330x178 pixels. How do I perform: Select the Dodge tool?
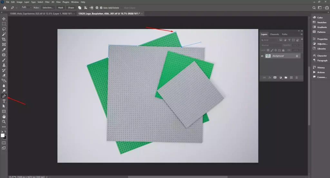4,91
